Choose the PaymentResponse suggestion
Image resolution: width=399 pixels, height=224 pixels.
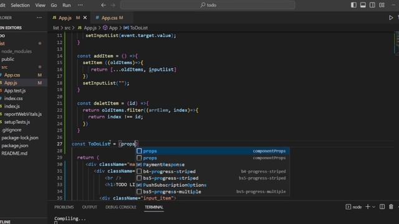pos(212,164)
